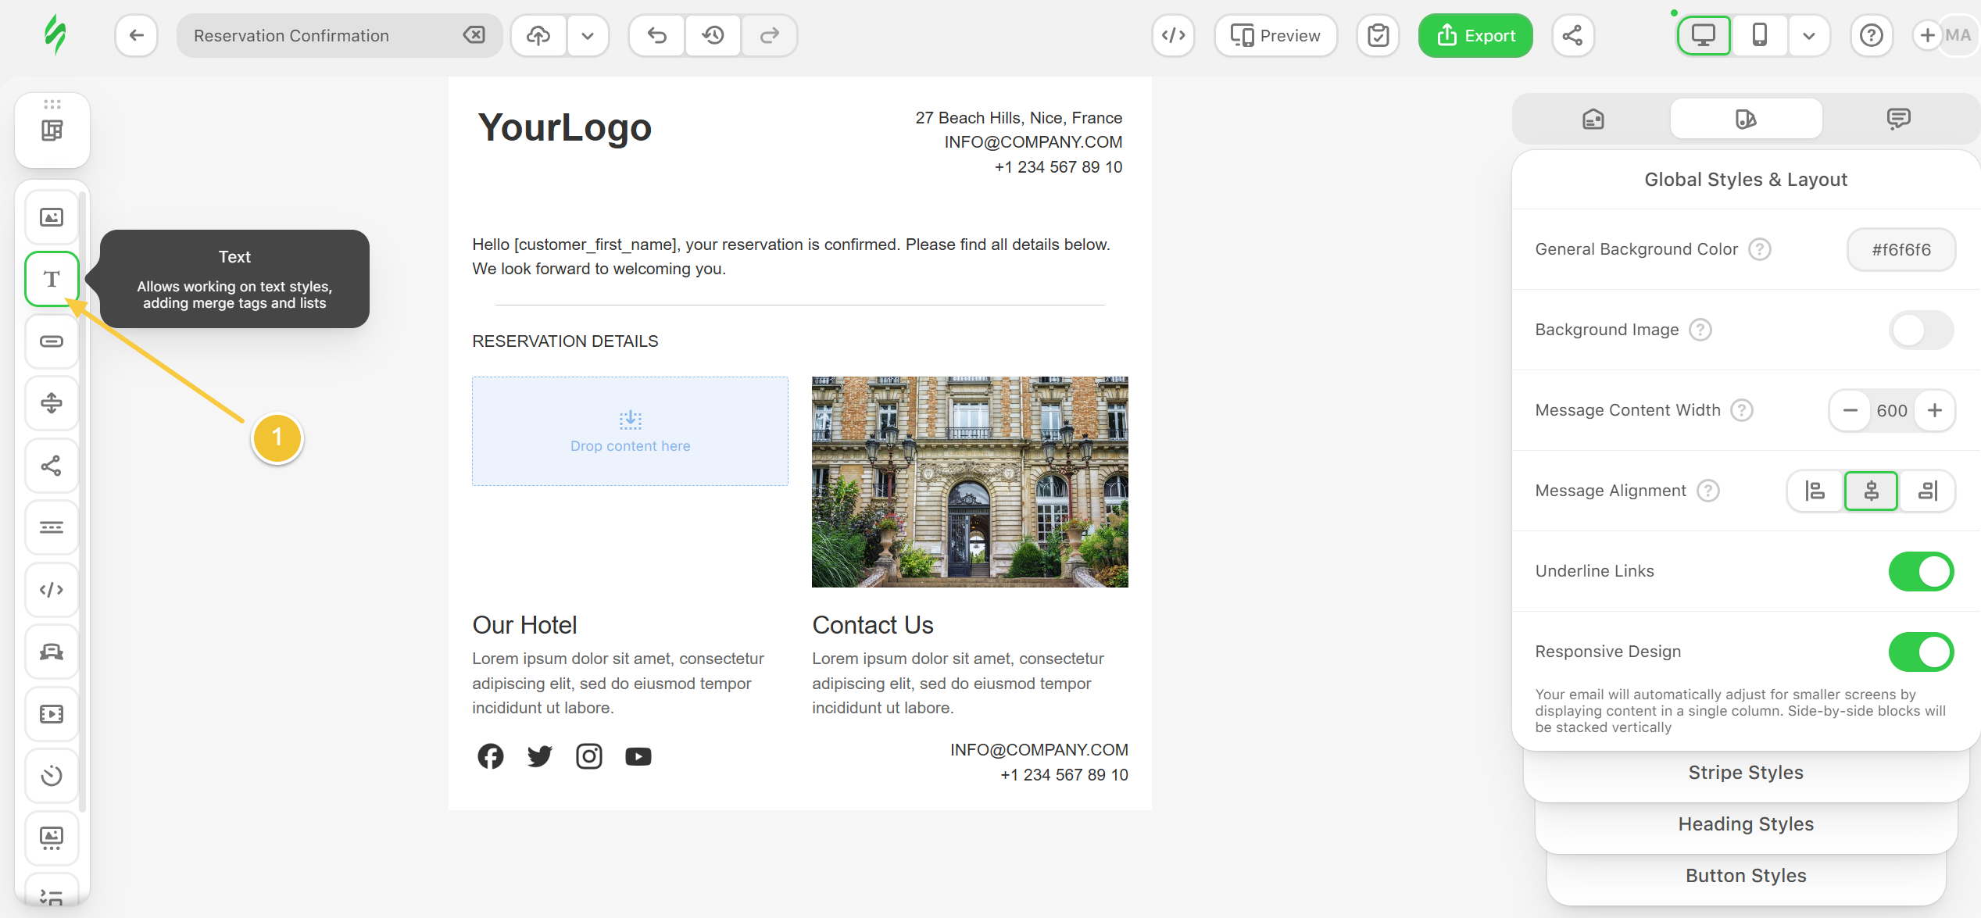Screen dimensions: 1981x918
Task: Expand the device view dropdown
Action: click(x=1808, y=35)
